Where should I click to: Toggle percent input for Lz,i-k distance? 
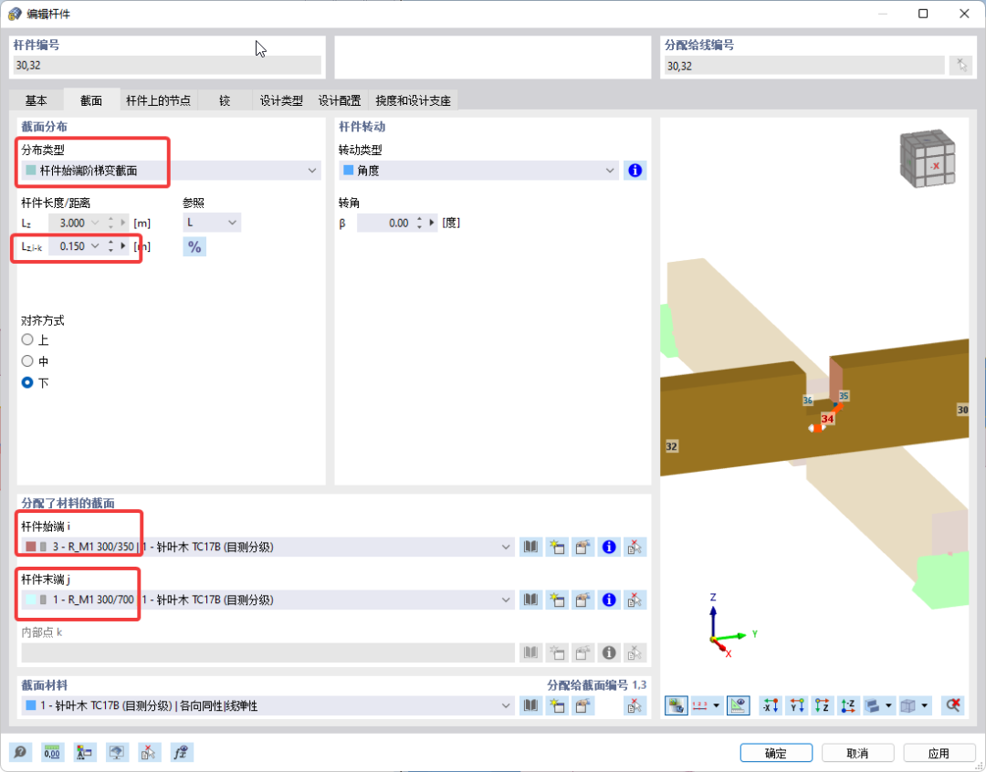click(194, 246)
